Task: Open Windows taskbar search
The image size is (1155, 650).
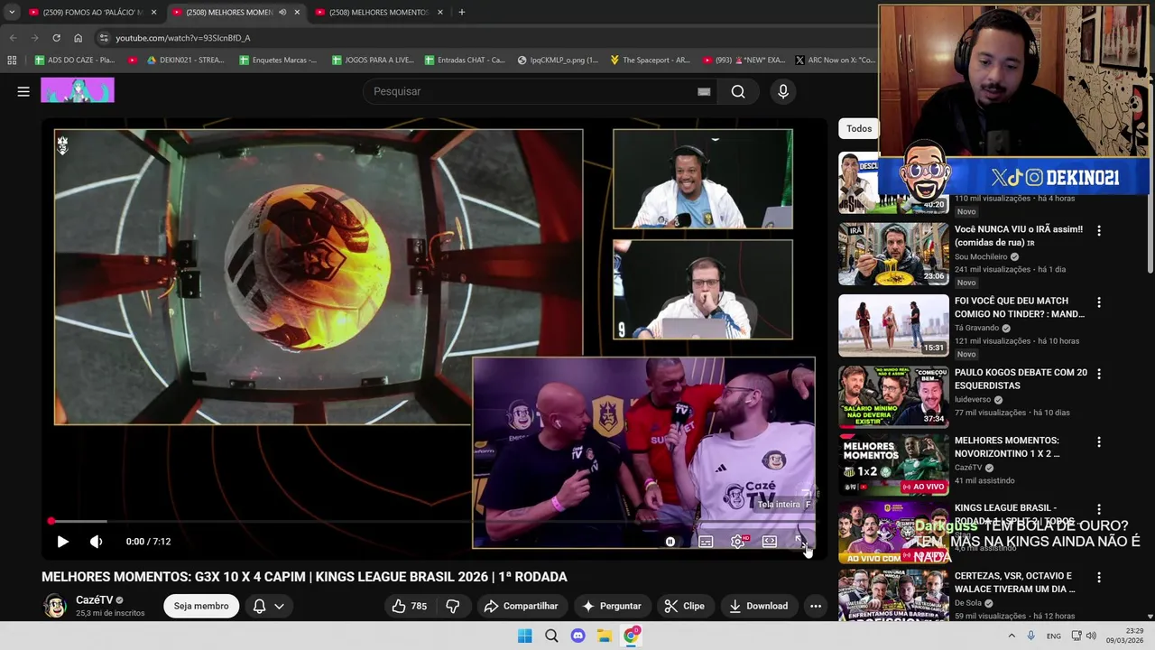Action: pyautogui.click(x=551, y=636)
